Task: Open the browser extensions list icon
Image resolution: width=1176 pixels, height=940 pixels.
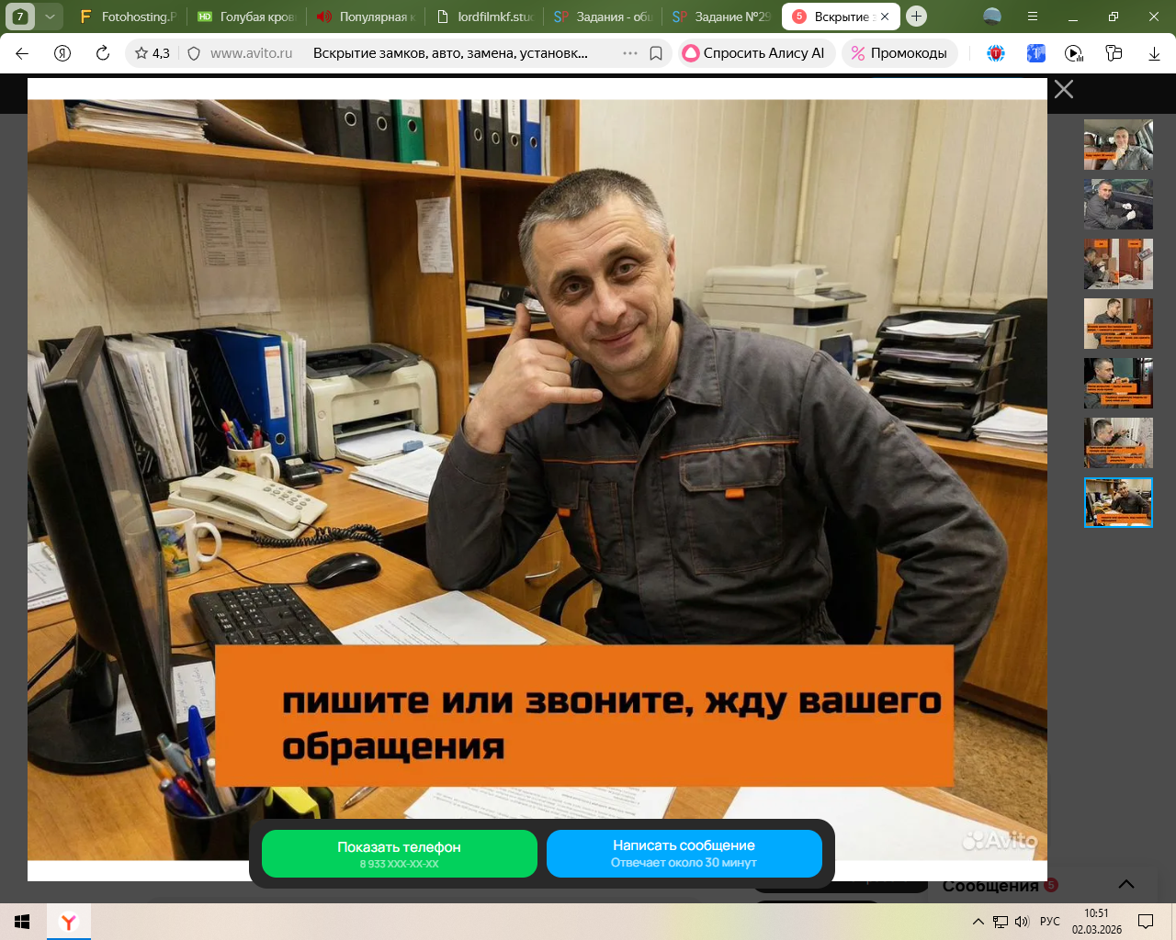Action: pos(1114,53)
